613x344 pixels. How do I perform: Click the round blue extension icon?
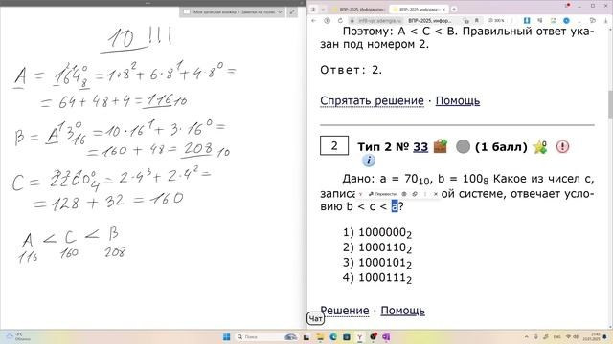(x=566, y=21)
